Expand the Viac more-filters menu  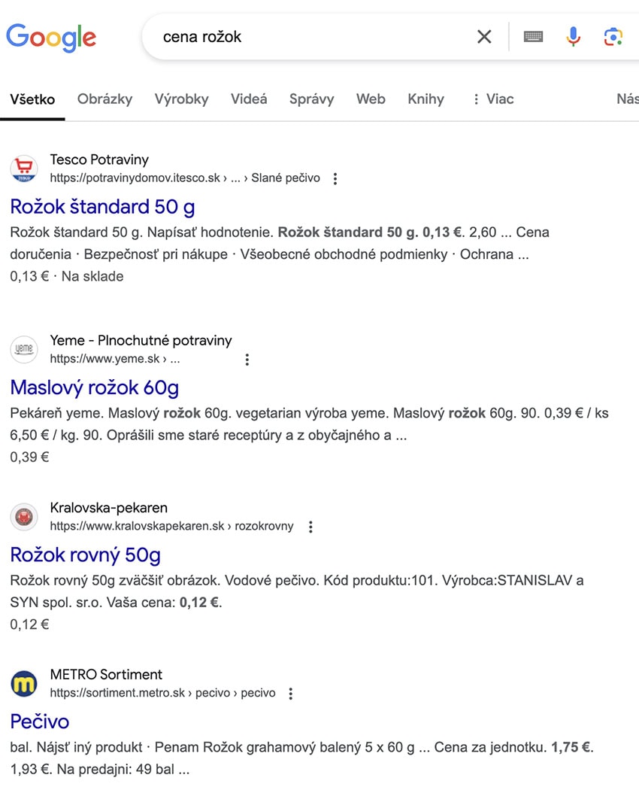pyautogui.click(x=492, y=99)
